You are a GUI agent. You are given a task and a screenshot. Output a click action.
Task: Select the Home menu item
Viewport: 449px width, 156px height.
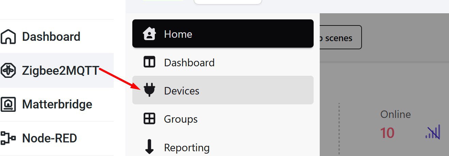click(178, 34)
